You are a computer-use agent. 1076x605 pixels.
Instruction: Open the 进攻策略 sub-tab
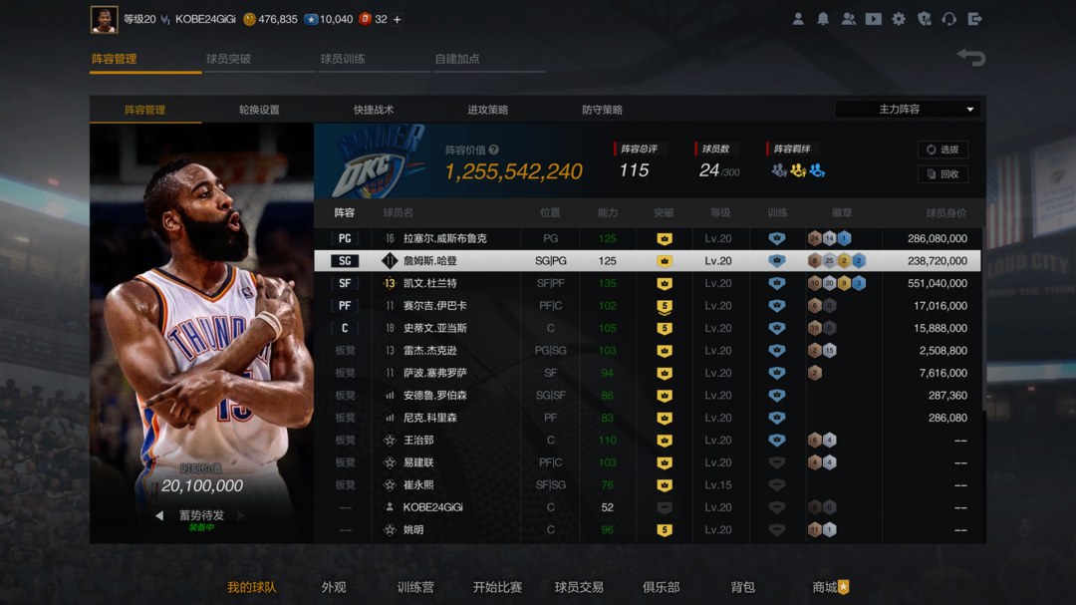pyautogui.click(x=488, y=110)
